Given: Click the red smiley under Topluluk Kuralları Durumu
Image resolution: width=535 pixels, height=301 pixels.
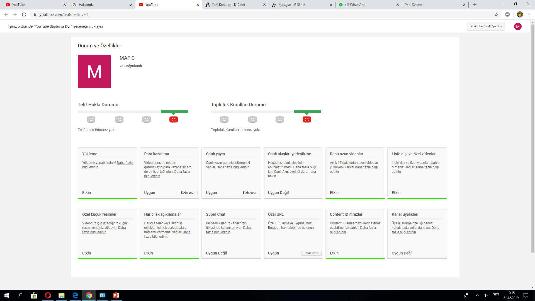Looking at the screenshot, I should 307,119.
